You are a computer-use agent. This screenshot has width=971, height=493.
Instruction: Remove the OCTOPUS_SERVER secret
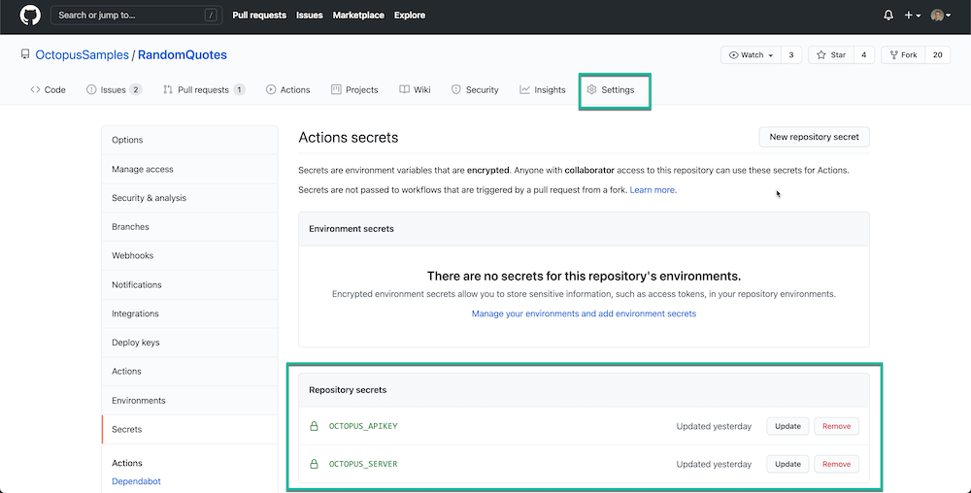point(836,464)
